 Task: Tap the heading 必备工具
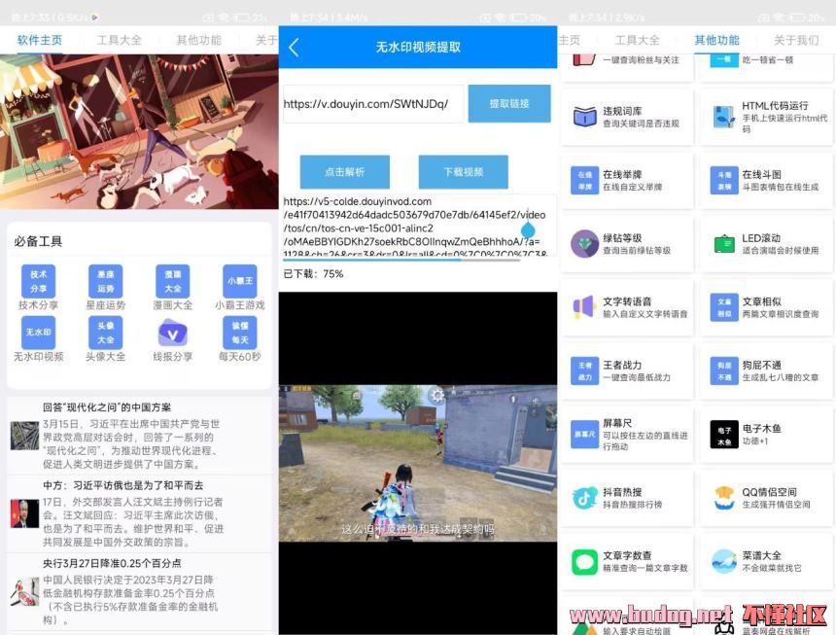(x=38, y=241)
